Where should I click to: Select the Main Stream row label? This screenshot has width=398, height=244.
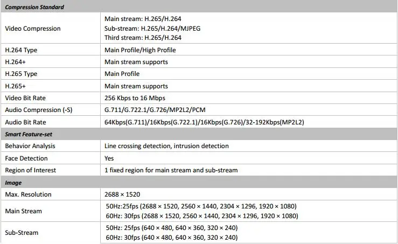click(x=23, y=211)
